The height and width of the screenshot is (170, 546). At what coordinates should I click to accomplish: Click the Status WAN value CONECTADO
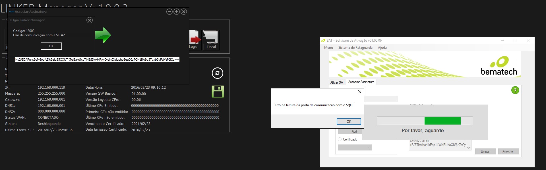(48, 118)
